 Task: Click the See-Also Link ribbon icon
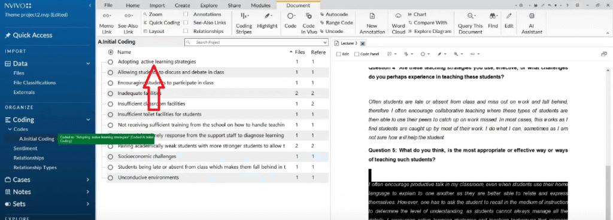click(x=128, y=16)
